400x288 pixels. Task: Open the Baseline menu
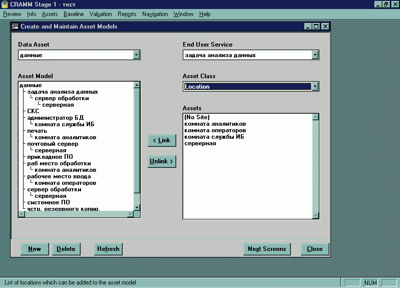click(74, 14)
